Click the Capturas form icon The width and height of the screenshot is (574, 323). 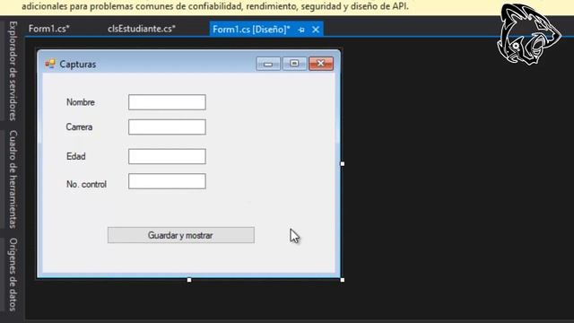[50, 64]
